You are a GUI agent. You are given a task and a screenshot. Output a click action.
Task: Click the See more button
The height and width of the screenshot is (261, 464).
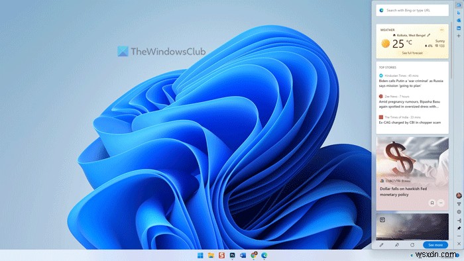[435, 245]
